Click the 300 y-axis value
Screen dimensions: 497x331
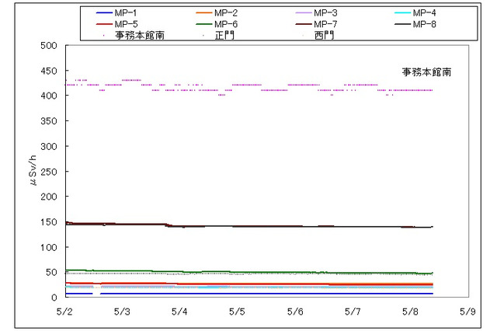[49, 146]
